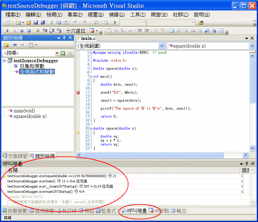Switch to the 自動變數 tab
The width and height of the screenshot is (258, 222).
click(x=15, y=211)
